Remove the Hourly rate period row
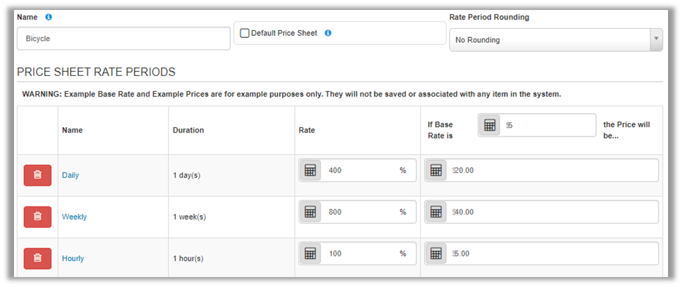This screenshot has height=287, width=682. [37, 258]
